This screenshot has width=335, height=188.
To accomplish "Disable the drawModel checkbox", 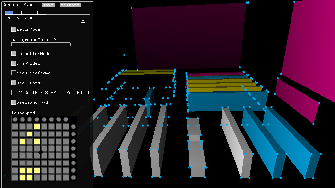I will click(x=14, y=63).
